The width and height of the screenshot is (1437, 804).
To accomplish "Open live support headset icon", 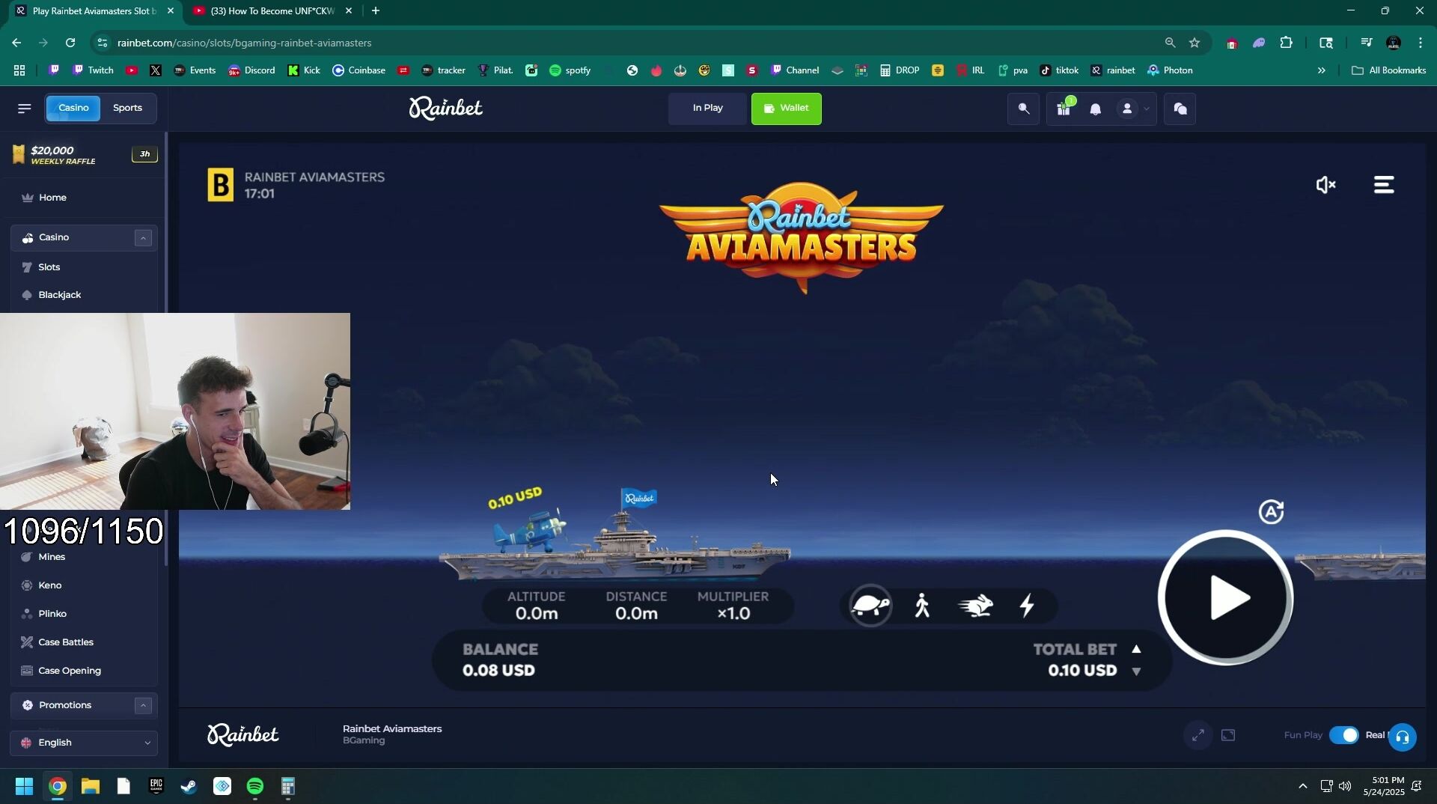I will (x=1402, y=737).
